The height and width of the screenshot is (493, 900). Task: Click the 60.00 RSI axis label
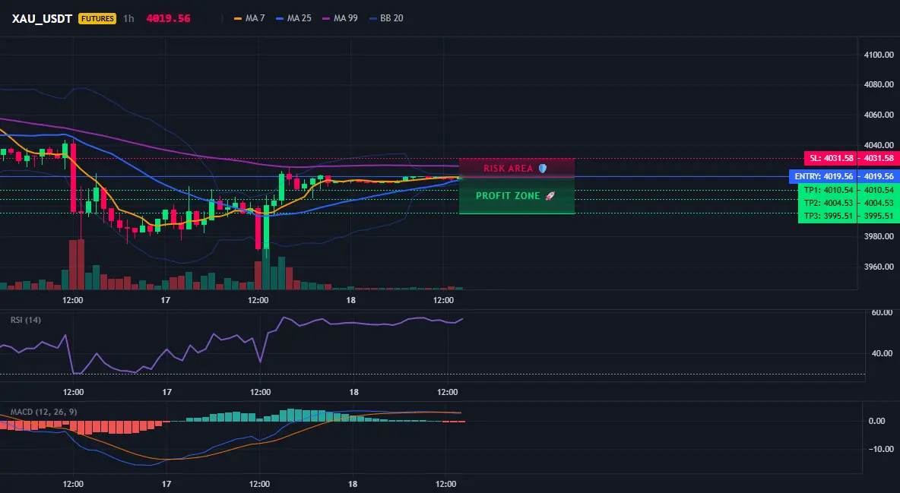pos(882,313)
